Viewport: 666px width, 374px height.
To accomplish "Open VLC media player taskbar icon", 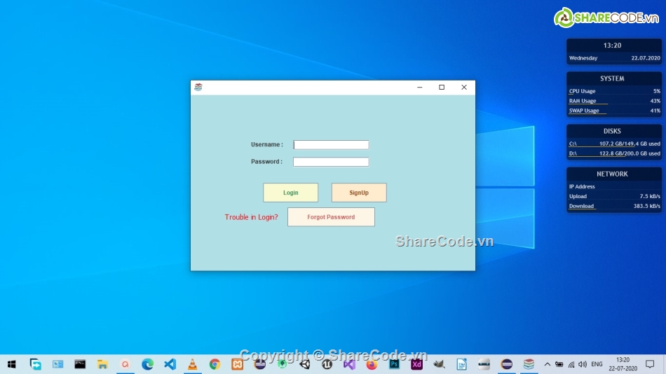I will (x=192, y=364).
